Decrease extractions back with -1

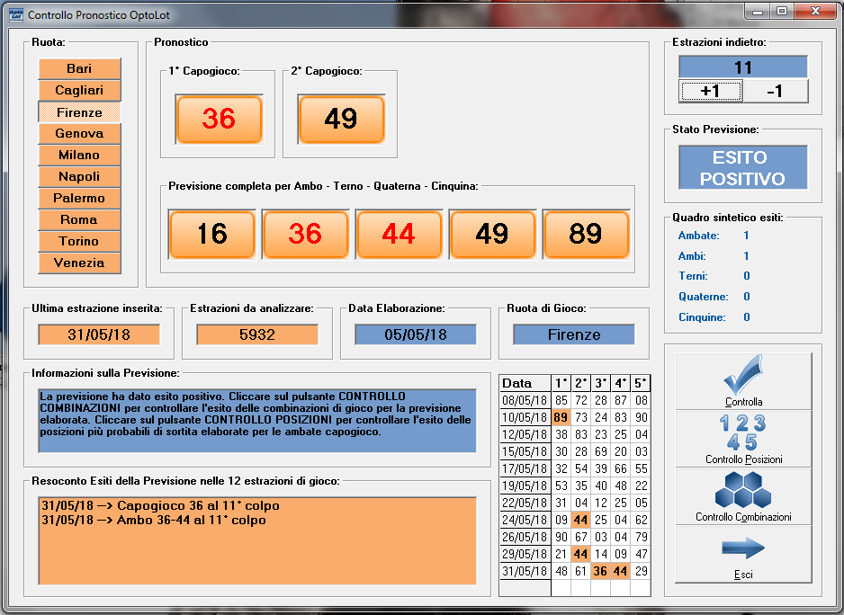(x=775, y=91)
